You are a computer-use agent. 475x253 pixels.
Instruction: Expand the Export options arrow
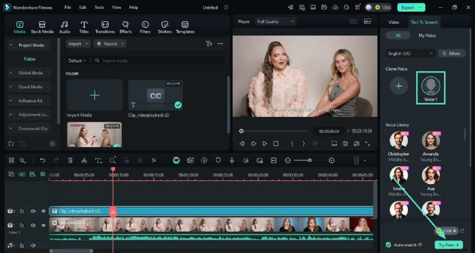click(x=420, y=8)
